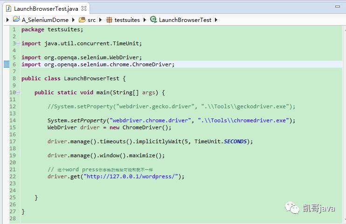Expand the breadcrumb arrow before src
This screenshot has width=346, height=224.
click(x=74, y=20)
